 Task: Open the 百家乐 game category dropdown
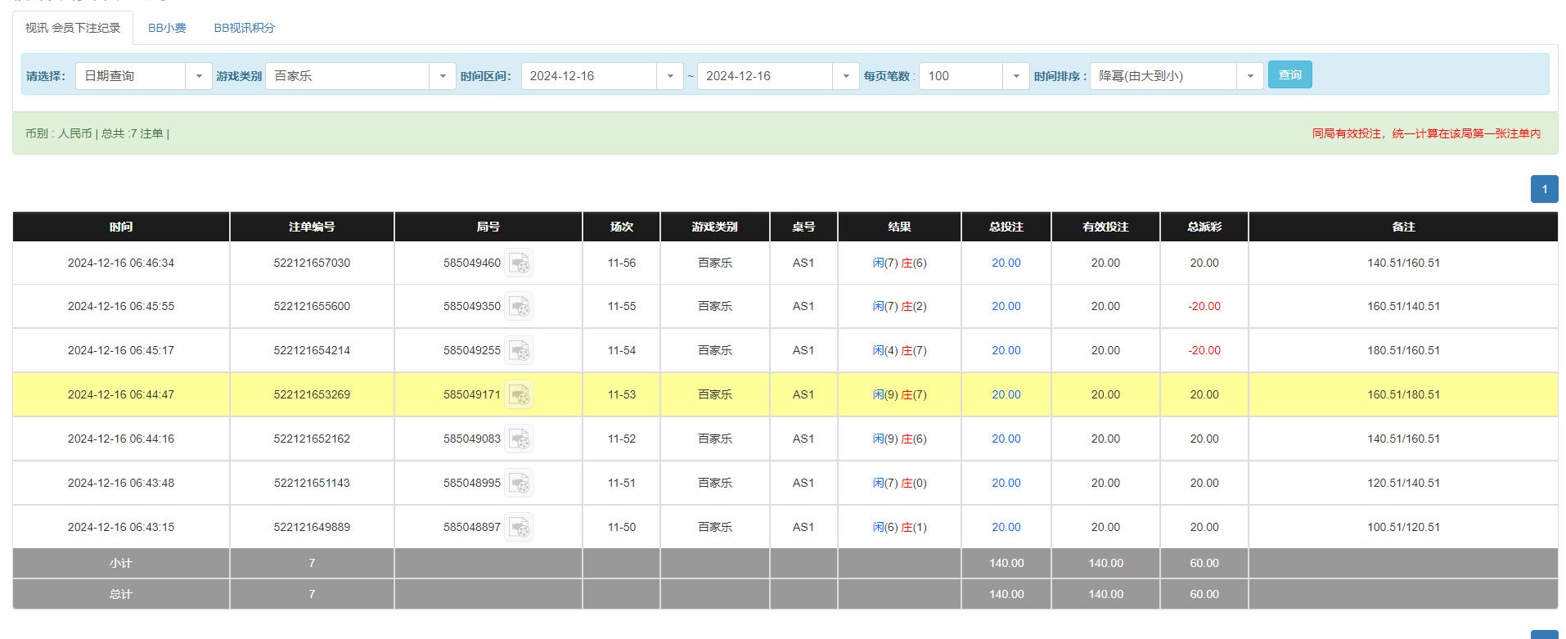click(442, 76)
